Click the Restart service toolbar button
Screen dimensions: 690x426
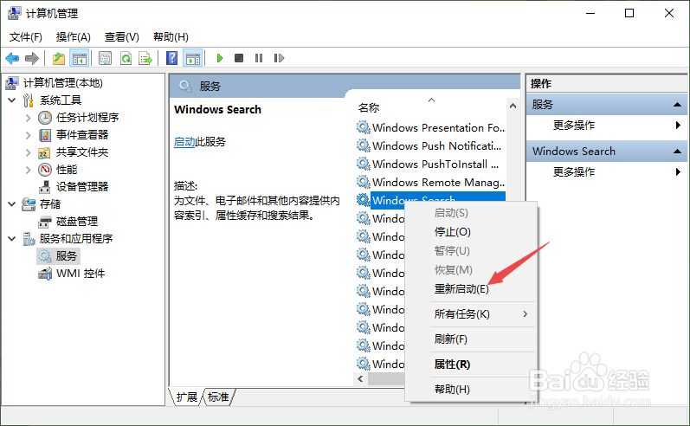[x=279, y=58]
